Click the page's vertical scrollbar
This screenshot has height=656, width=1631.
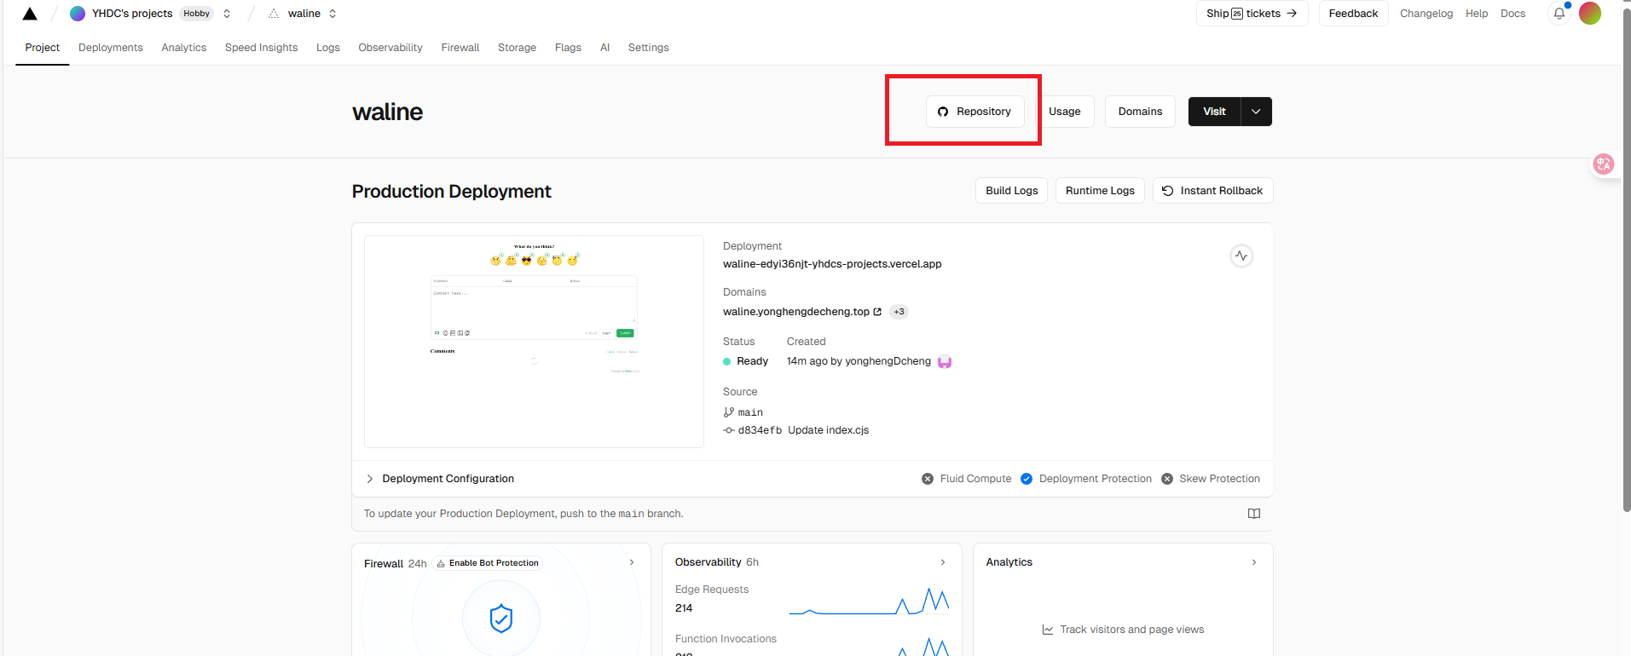click(1626, 256)
